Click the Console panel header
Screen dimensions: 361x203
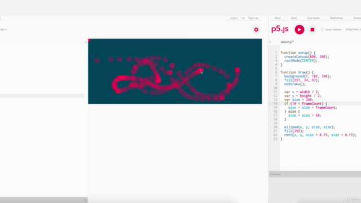click(315, 174)
